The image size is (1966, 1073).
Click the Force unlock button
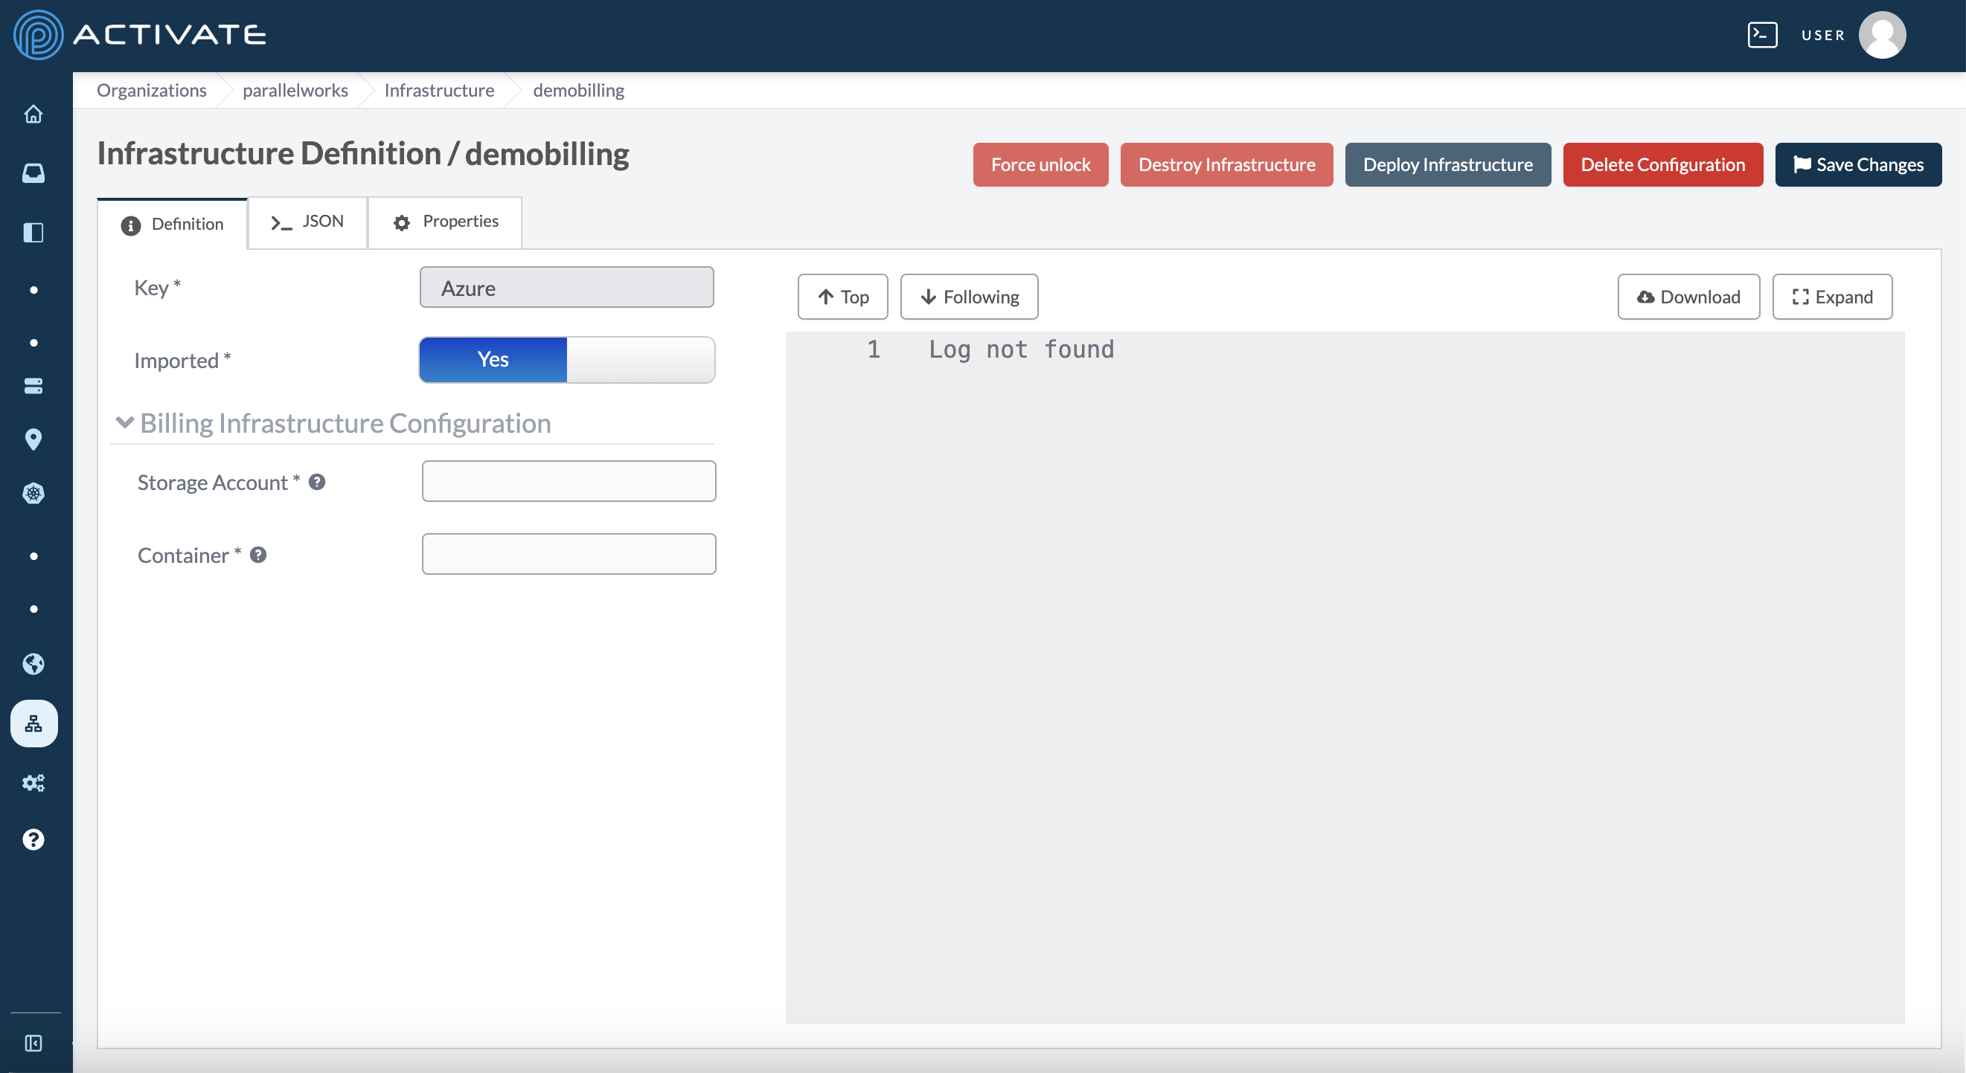coord(1040,164)
